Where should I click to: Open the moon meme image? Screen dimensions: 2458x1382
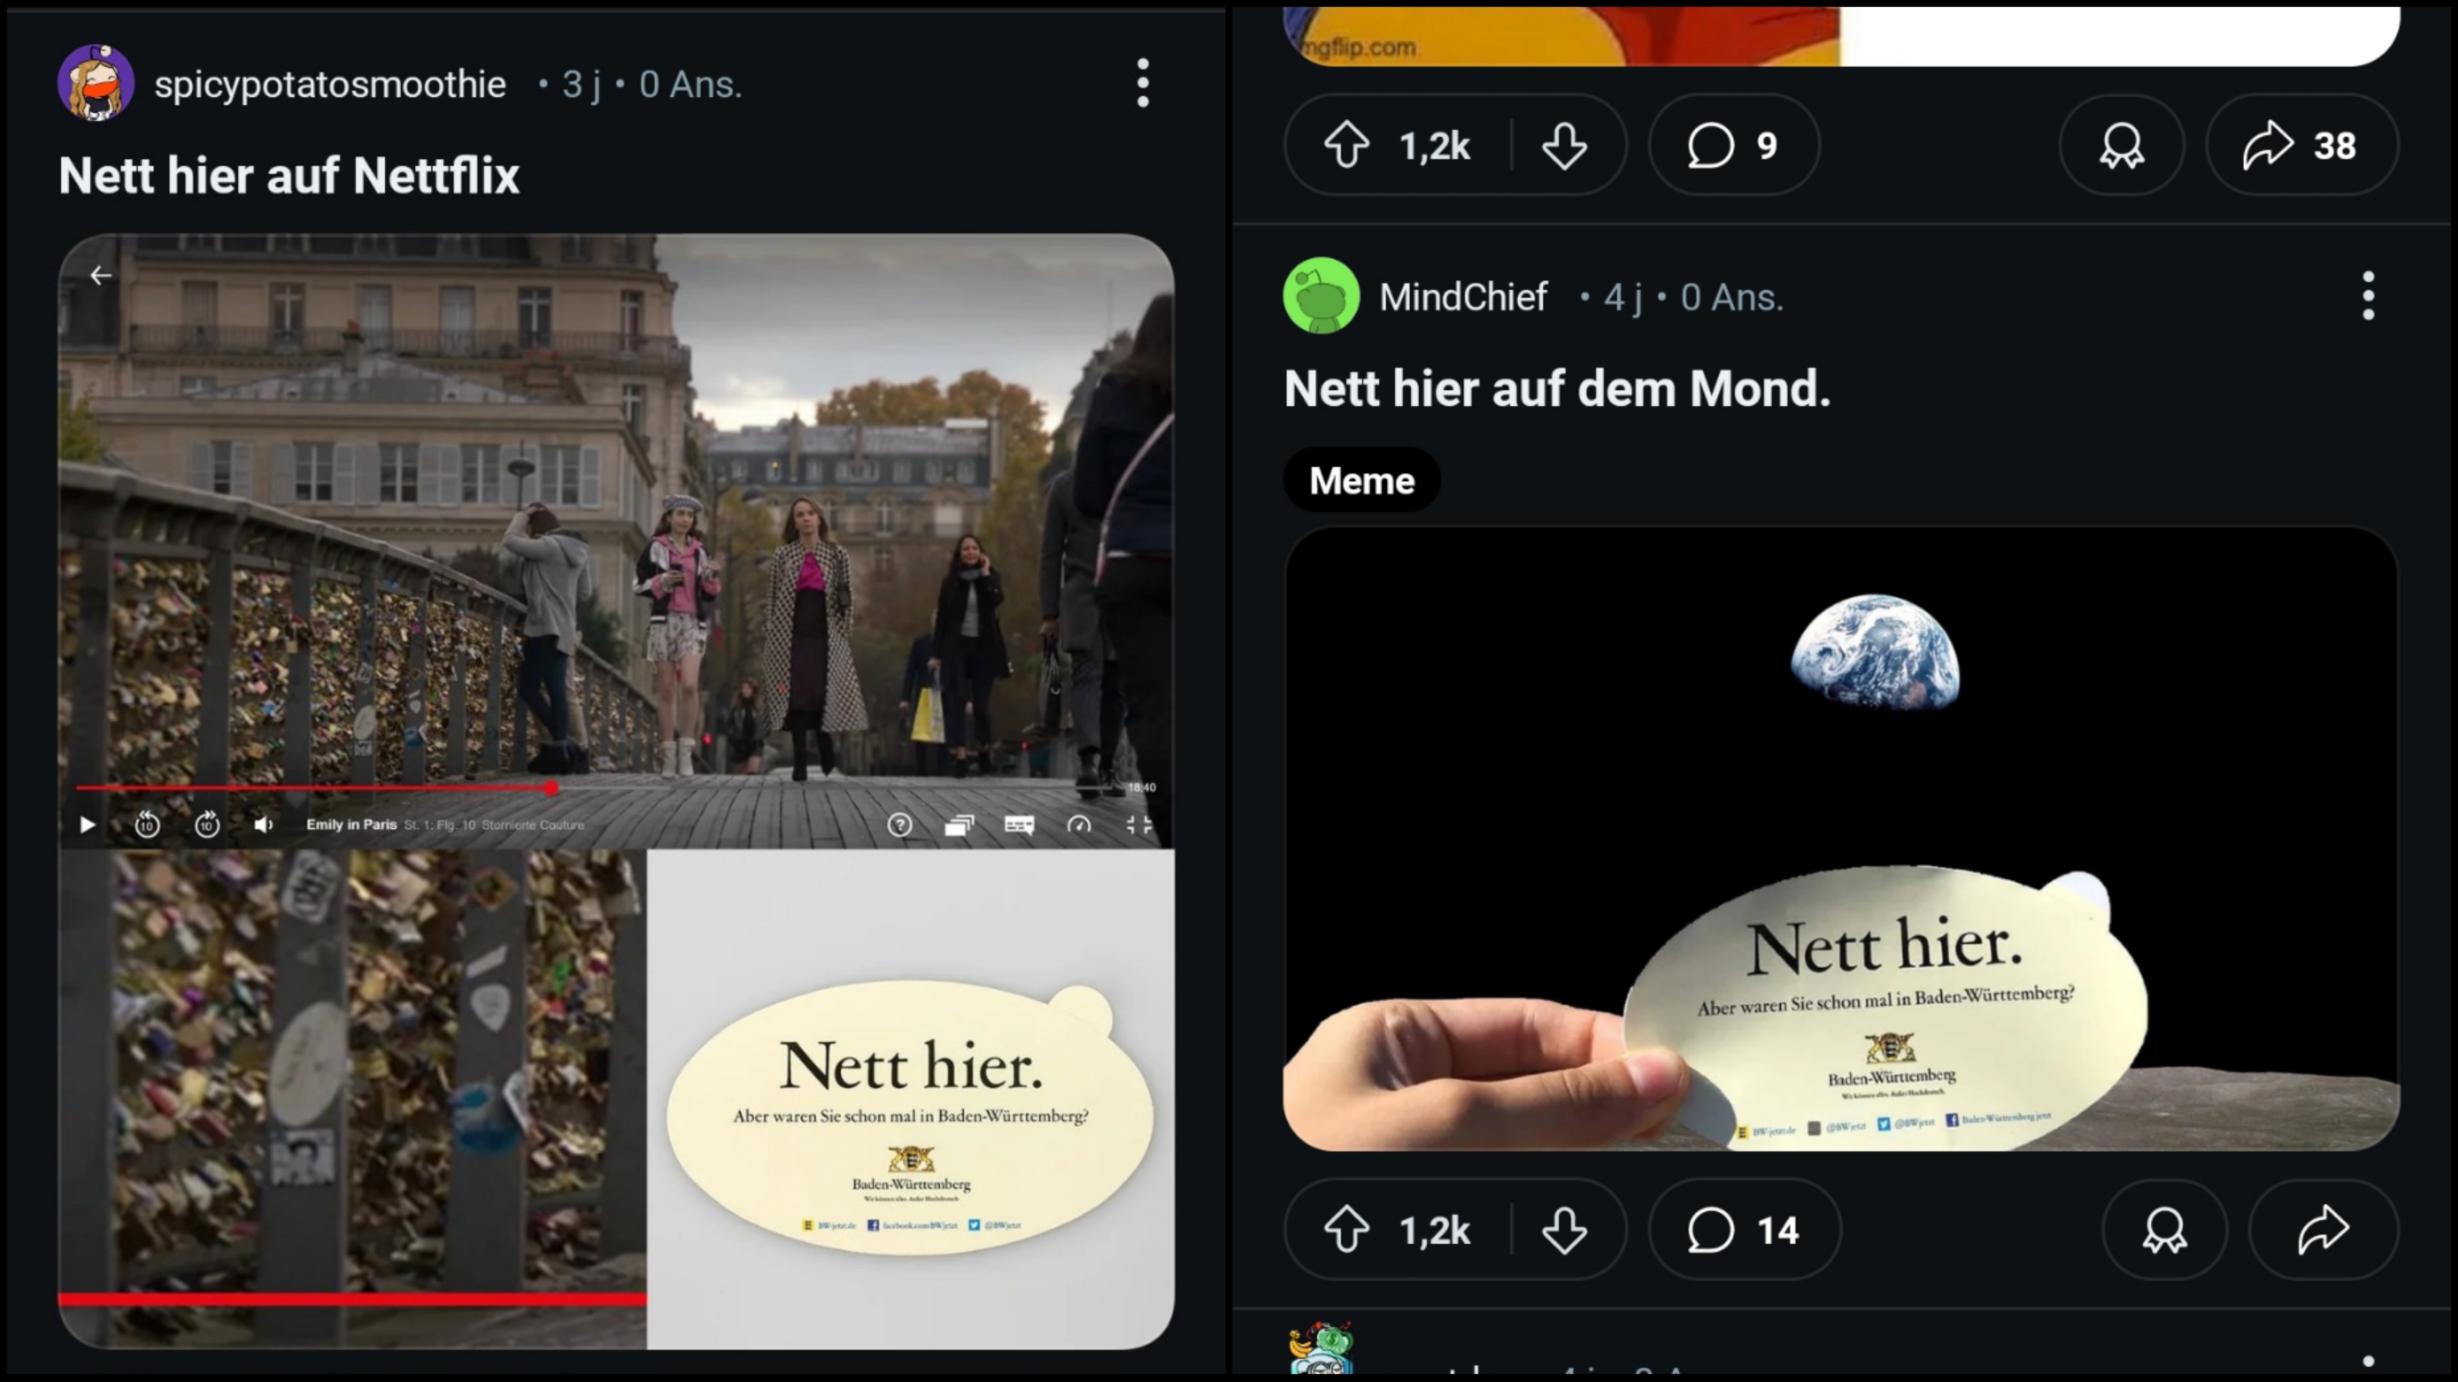coord(1841,838)
